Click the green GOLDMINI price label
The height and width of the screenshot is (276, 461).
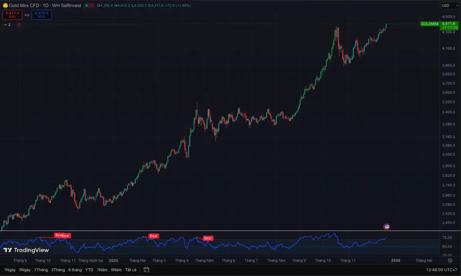429,24
